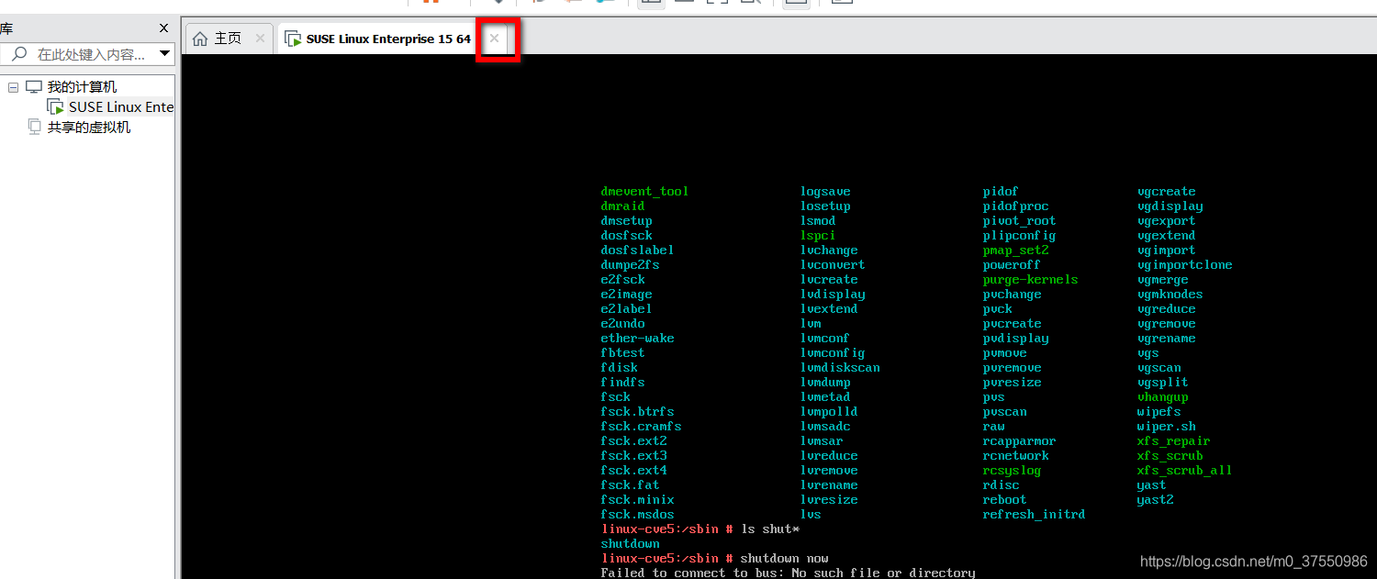This screenshot has width=1377, height=579.
Task: Click the library search input field
Action: point(91,54)
